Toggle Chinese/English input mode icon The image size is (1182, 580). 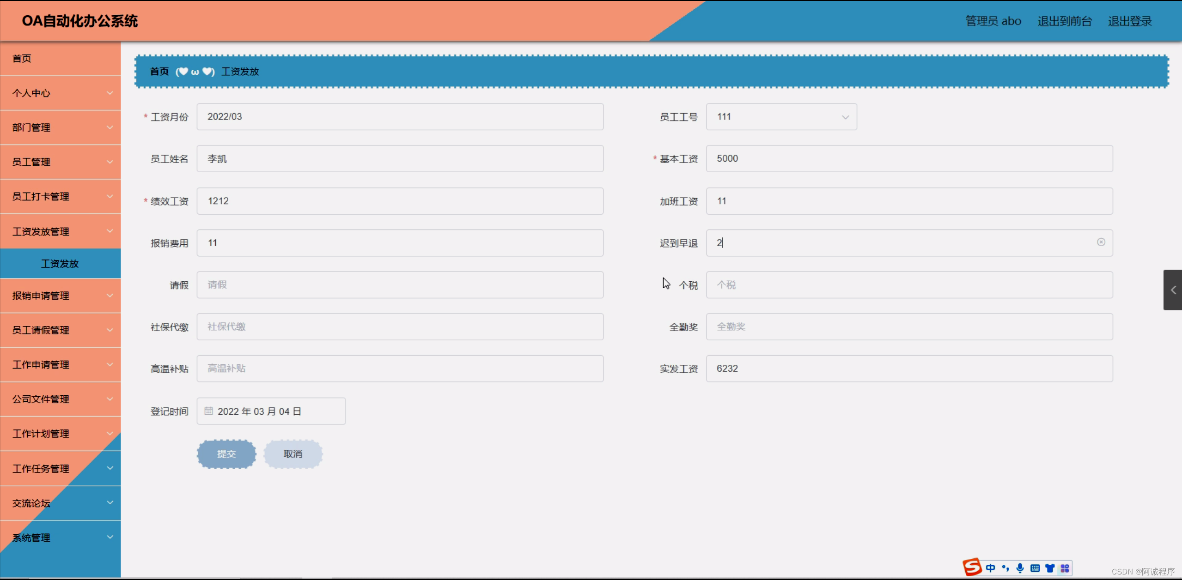coord(990,568)
